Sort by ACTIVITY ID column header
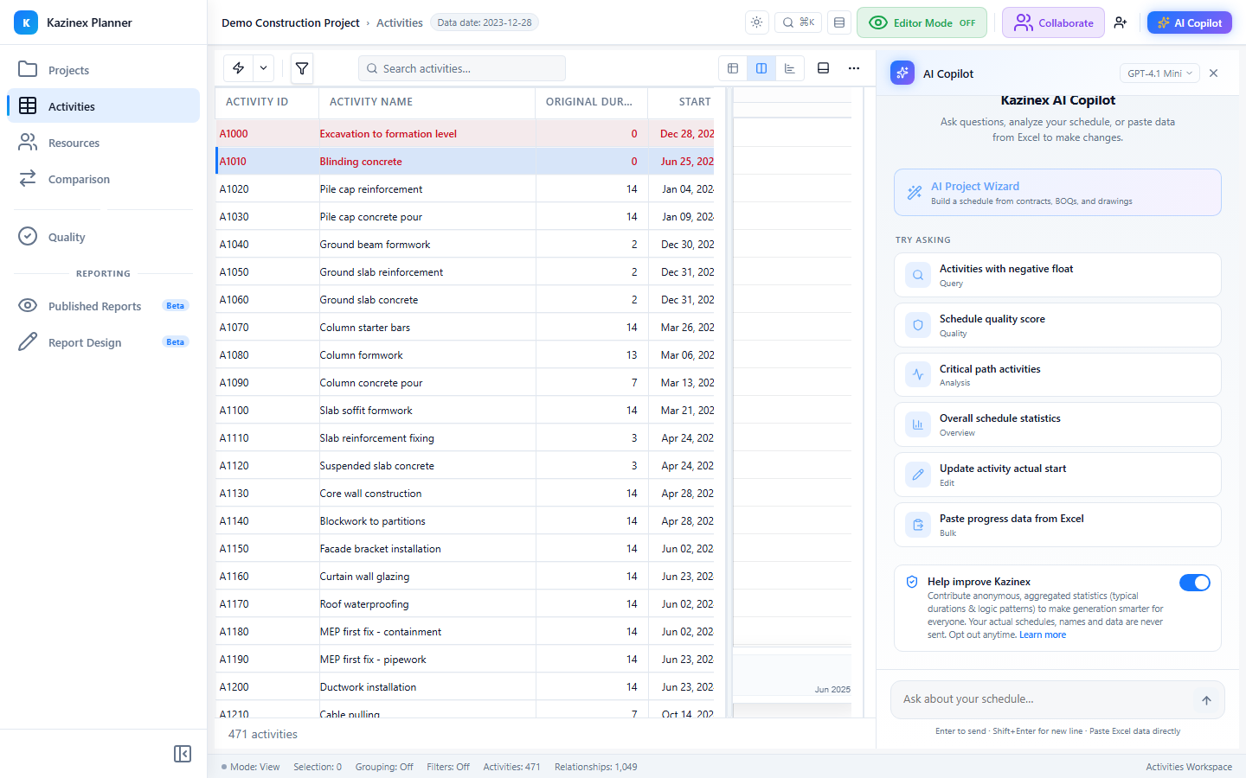The height and width of the screenshot is (778, 1246). [267, 101]
